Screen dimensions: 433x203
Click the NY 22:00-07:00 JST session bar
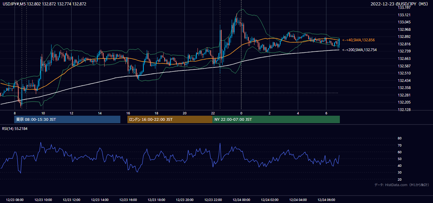point(276,119)
